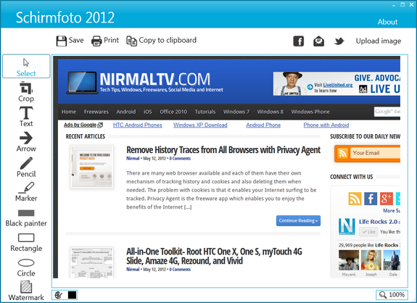Send screenshot by email envelope icon
The height and width of the screenshot is (303, 417).
pos(318,41)
